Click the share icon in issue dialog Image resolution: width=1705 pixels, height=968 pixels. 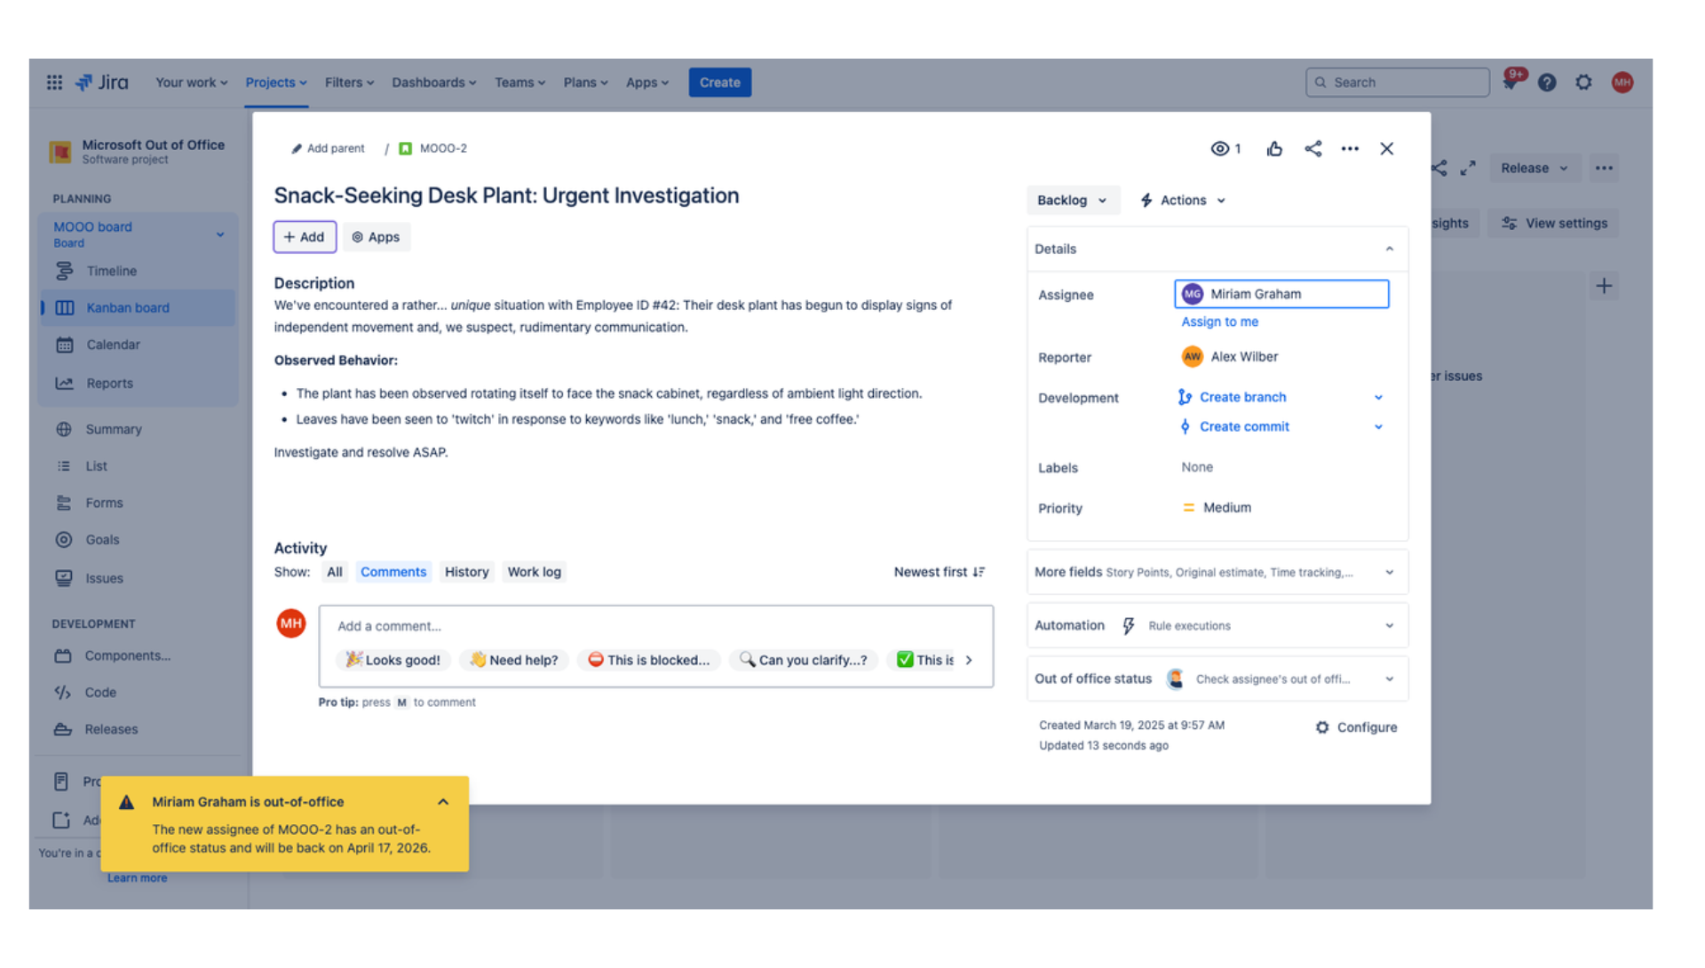pyautogui.click(x=1312, y=148)
